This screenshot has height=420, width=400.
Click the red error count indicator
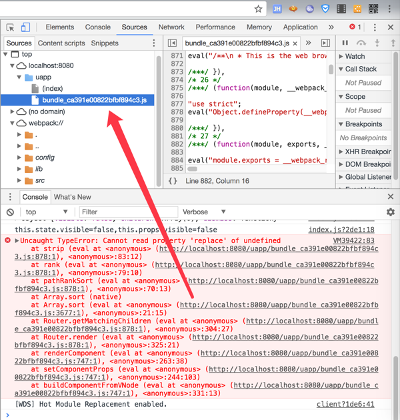pyautogui.click(x=355, y=27)
